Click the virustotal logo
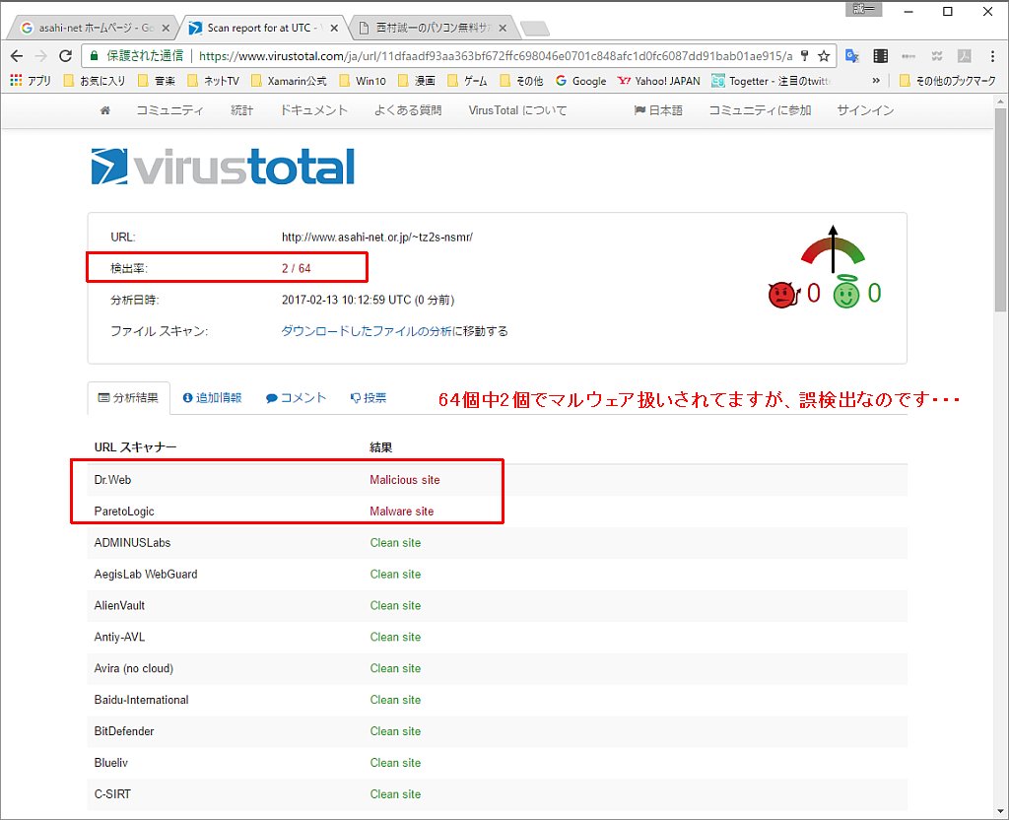Image resolution: width=1009 pixels, height=820 pixels. [x=223, y=167]
